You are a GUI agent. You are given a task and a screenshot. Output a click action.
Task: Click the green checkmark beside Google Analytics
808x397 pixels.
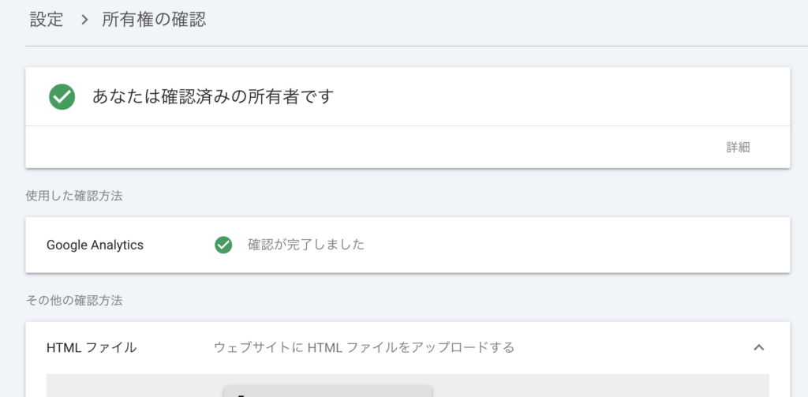click(223, 245)
